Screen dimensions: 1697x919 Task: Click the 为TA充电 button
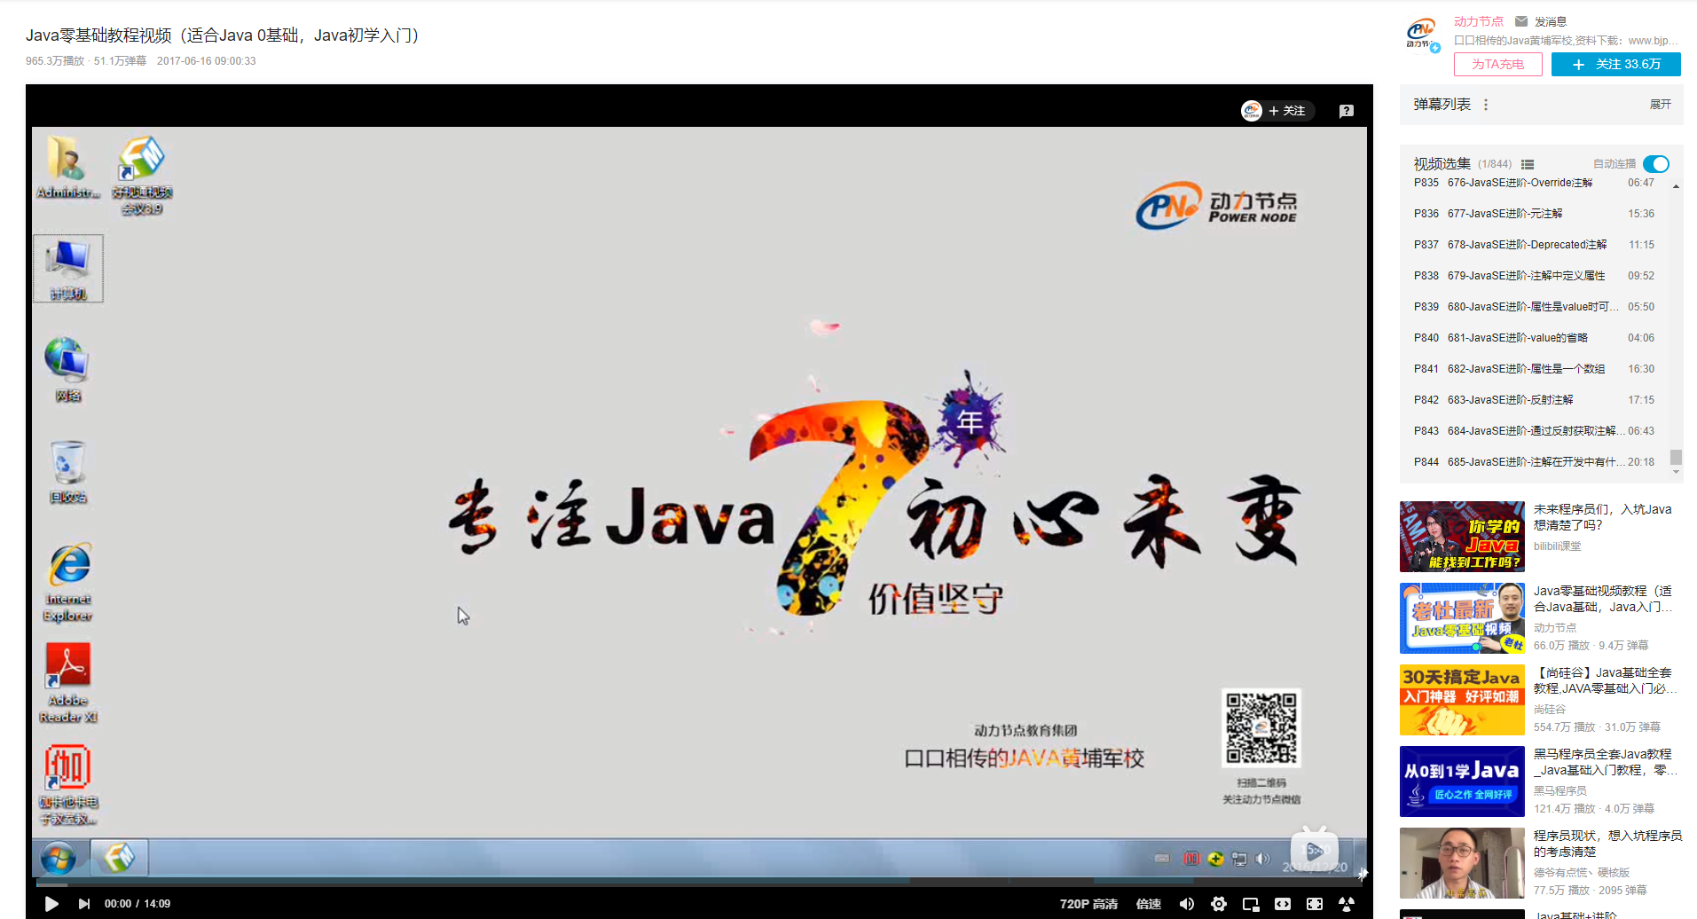1497,65
